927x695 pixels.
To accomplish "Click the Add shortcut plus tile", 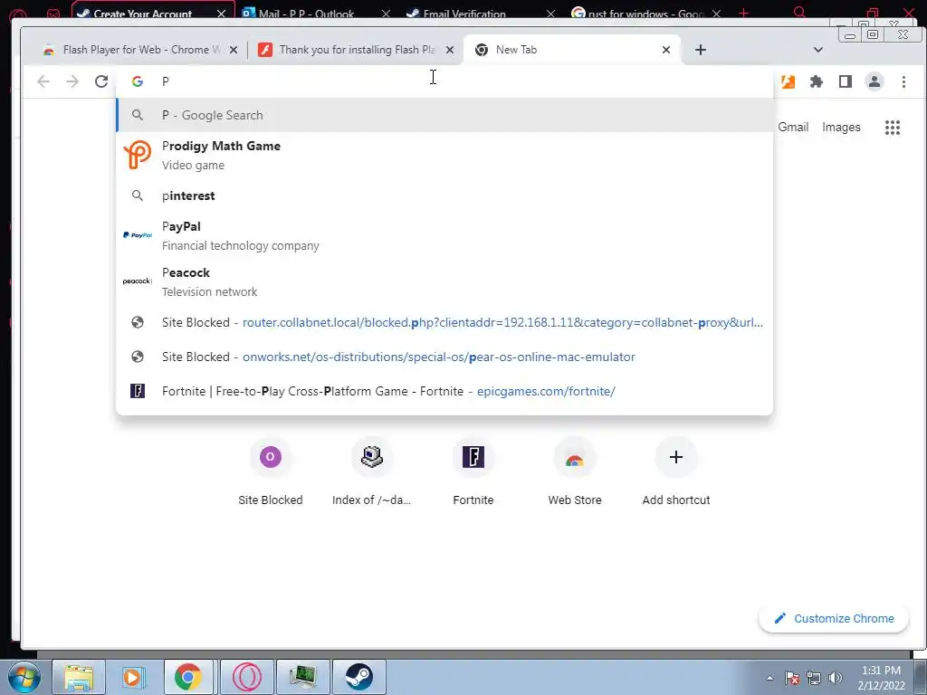I will pyautogui.click(x=675, y=471).
